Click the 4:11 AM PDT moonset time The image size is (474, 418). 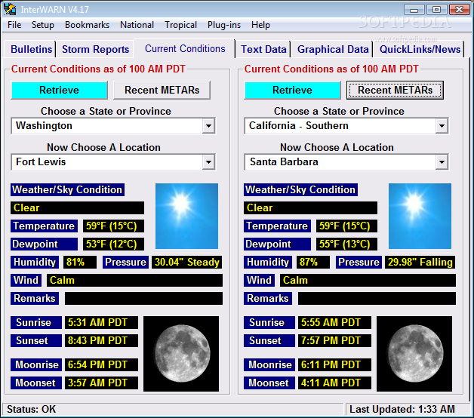(x=334, y=383)
